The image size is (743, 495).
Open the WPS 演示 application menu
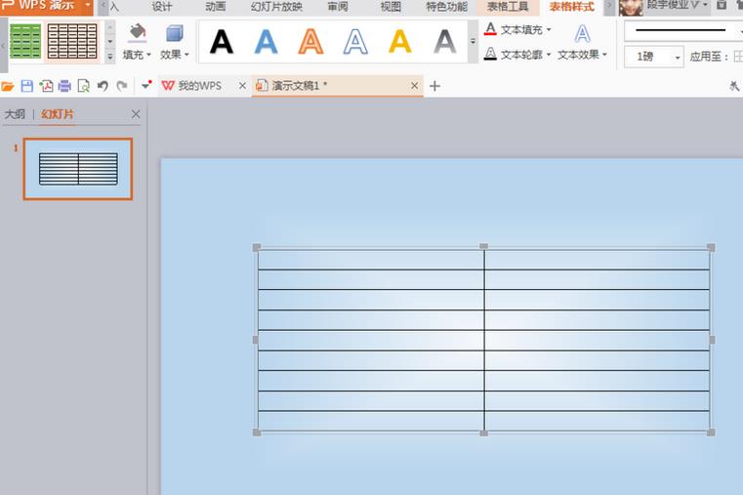tap(47, 6)
